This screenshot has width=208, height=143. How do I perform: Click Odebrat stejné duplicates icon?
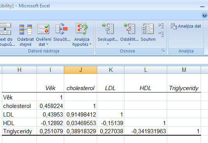coord(26,29)
